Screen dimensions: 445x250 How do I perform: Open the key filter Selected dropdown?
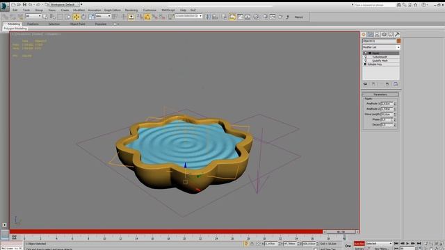point(379,244)
